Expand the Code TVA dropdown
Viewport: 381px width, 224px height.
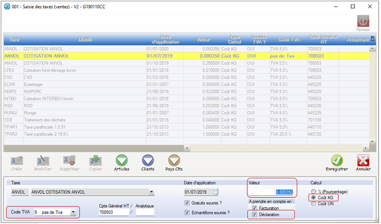point(74,213)
